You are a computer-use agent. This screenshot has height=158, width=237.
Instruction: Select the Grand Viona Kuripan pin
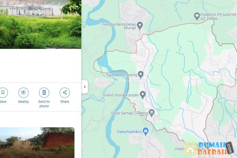click(143, 95)
